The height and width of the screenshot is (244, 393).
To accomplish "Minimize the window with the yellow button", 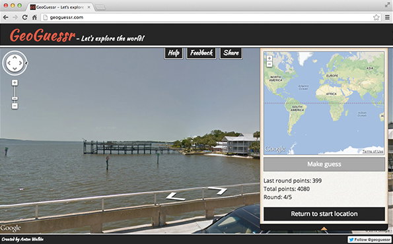I will tap(13, 5).
